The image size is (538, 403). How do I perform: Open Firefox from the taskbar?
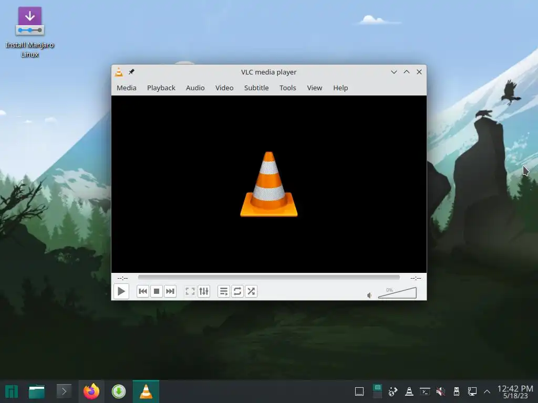pos(91,391)
